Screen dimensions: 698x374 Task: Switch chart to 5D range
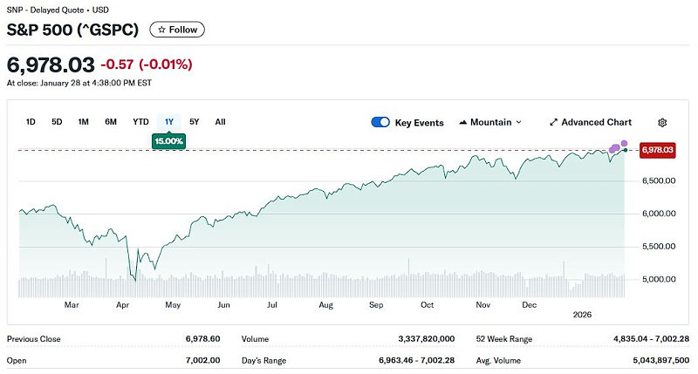57,122
